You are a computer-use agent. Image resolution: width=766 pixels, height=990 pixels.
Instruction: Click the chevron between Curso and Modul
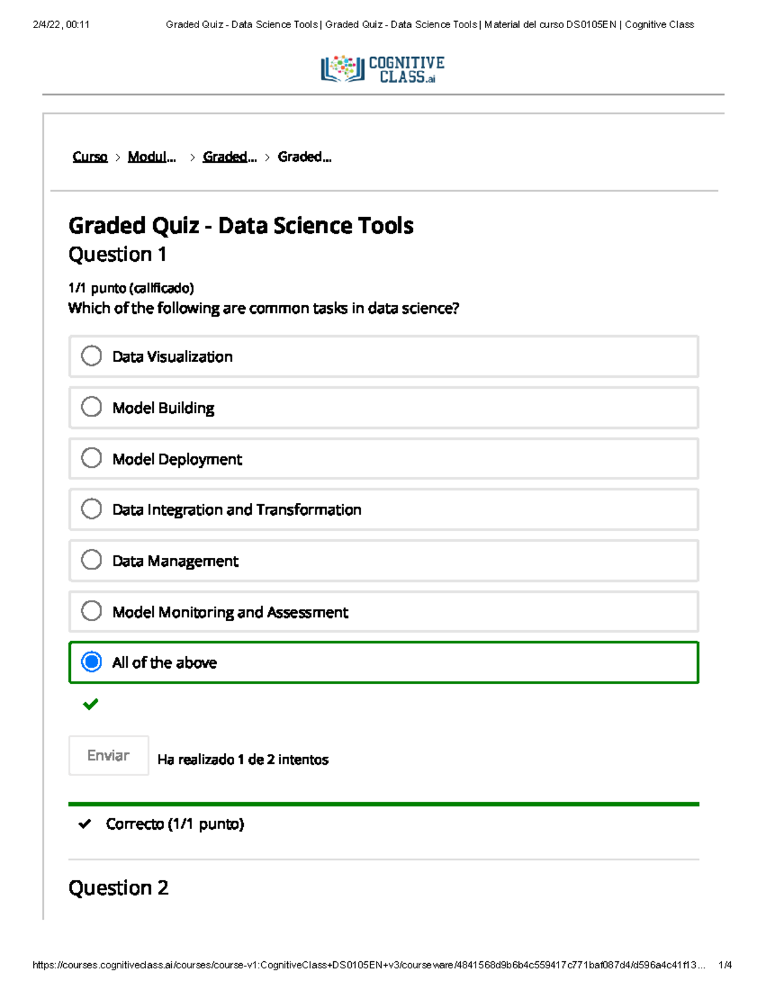coord(117,156)
